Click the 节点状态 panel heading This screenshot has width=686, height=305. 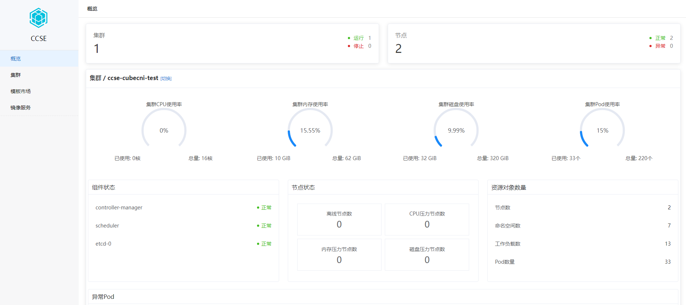303,187
